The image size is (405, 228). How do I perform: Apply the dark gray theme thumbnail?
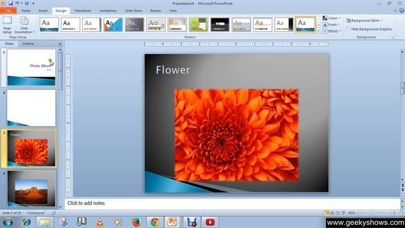coord(134,25)
